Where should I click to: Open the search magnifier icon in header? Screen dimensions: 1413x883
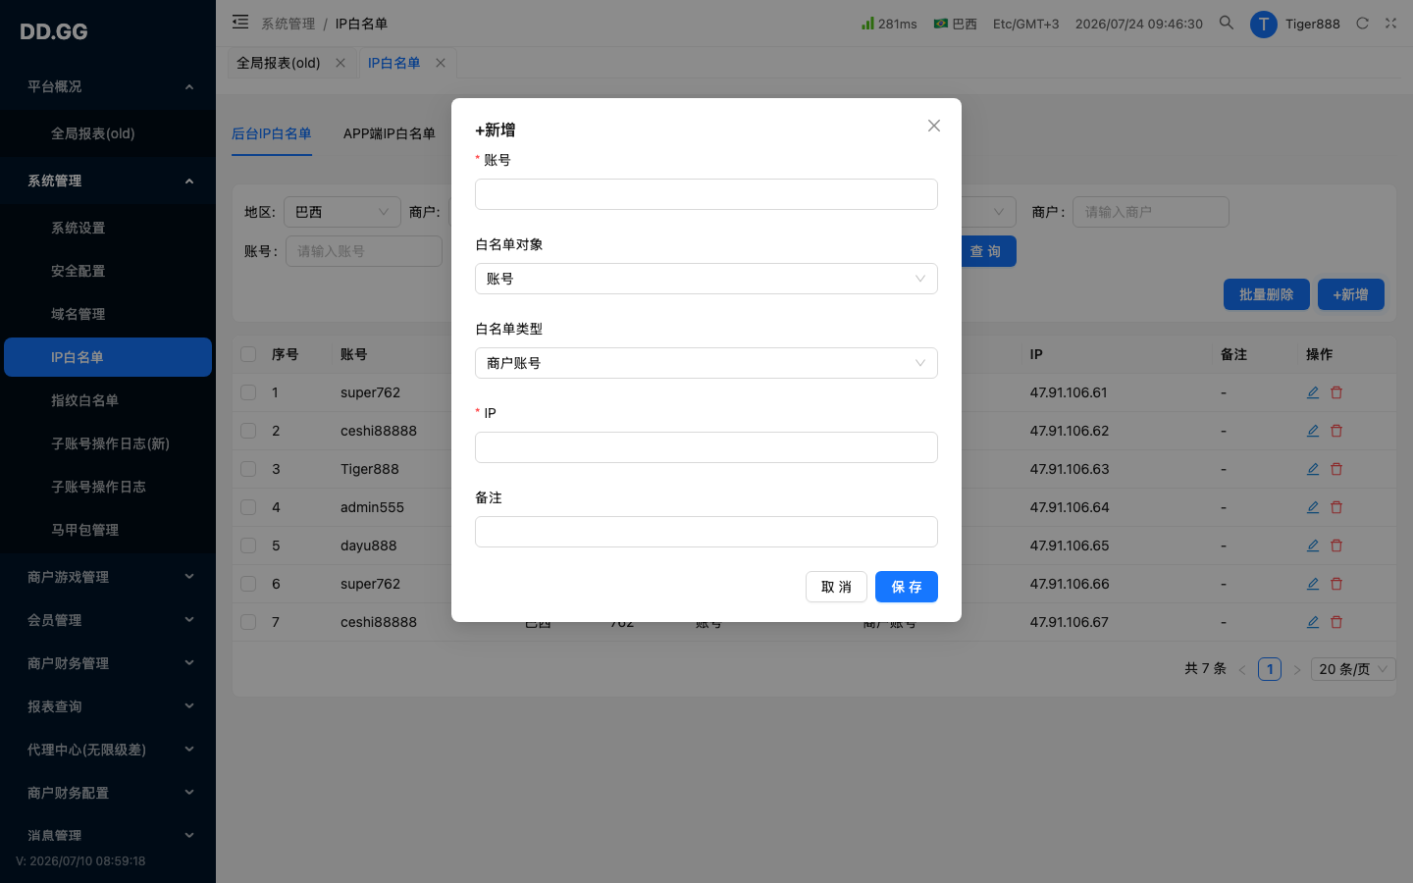[1227, 23]
